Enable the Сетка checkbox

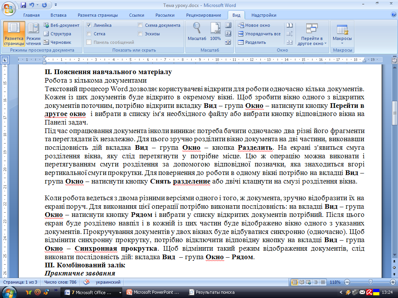89,34
